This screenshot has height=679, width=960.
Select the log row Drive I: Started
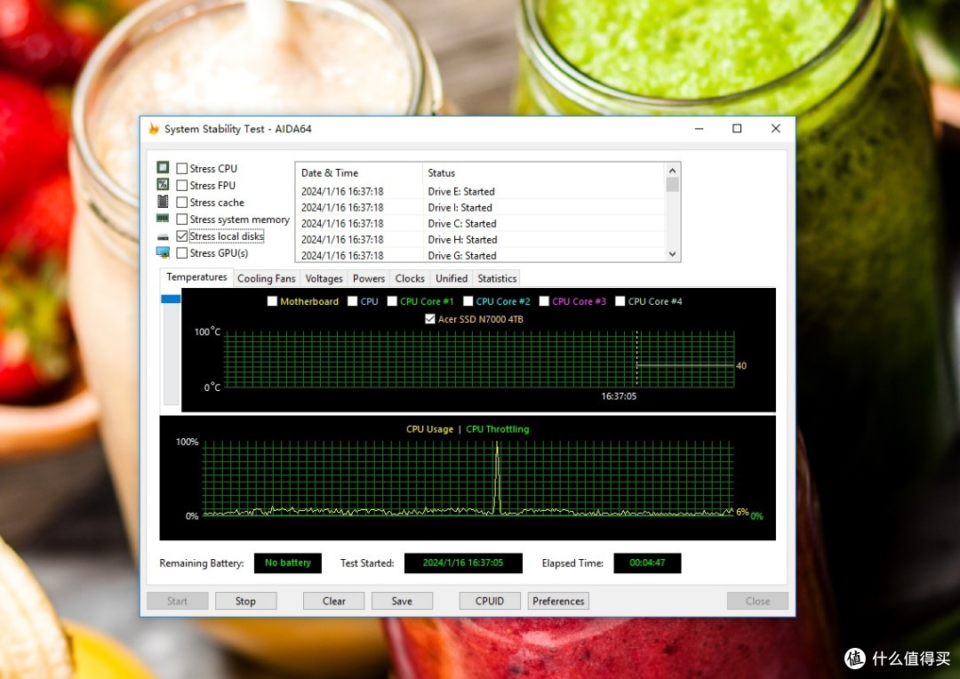pyautogui.click(x=481, y=208)
